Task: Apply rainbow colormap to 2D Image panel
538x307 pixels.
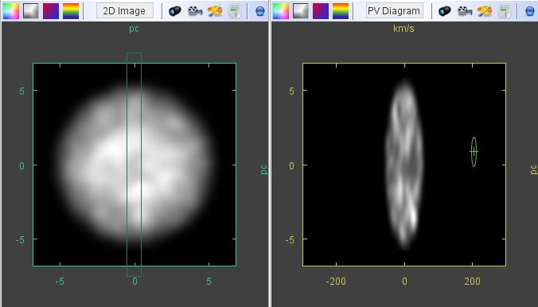Action: pos(71,11)
